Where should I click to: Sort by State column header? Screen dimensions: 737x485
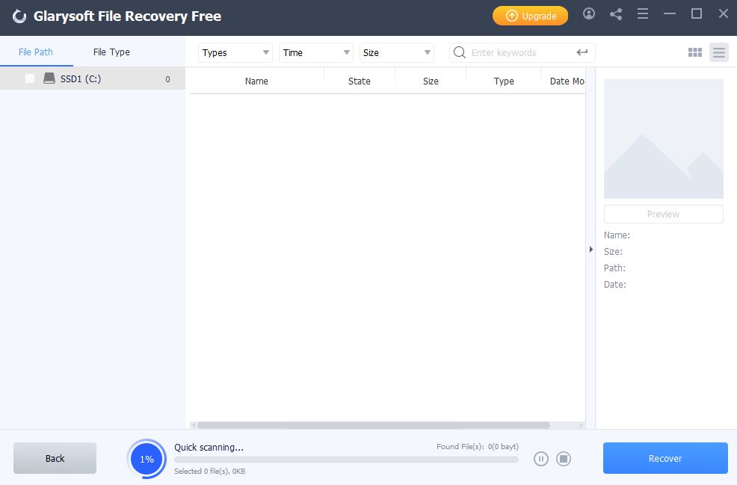(359, 81)
